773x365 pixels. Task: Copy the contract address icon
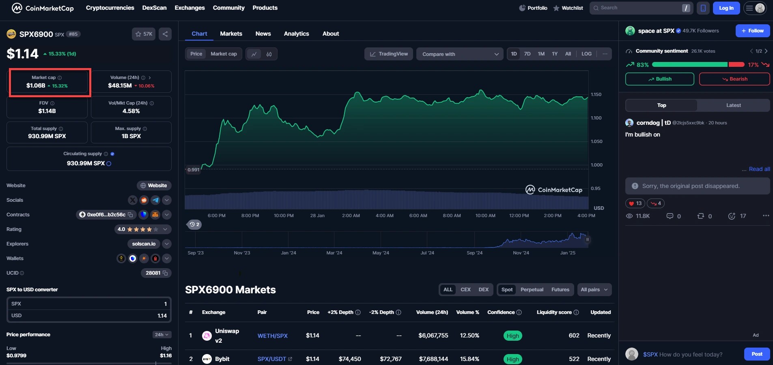point(130,215)
